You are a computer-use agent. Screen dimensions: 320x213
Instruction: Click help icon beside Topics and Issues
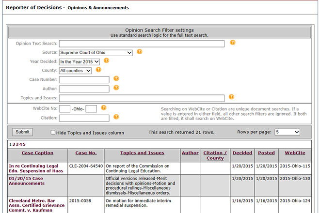231,97
